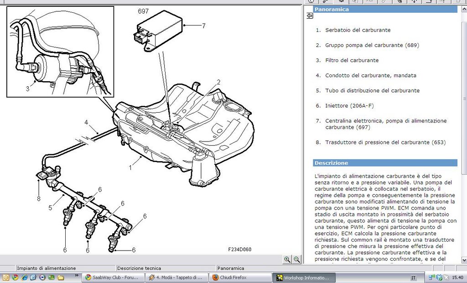Launch Chrome from the quick launch bar
The width and height of the screenshot is (467, 283).
[15, 278]
